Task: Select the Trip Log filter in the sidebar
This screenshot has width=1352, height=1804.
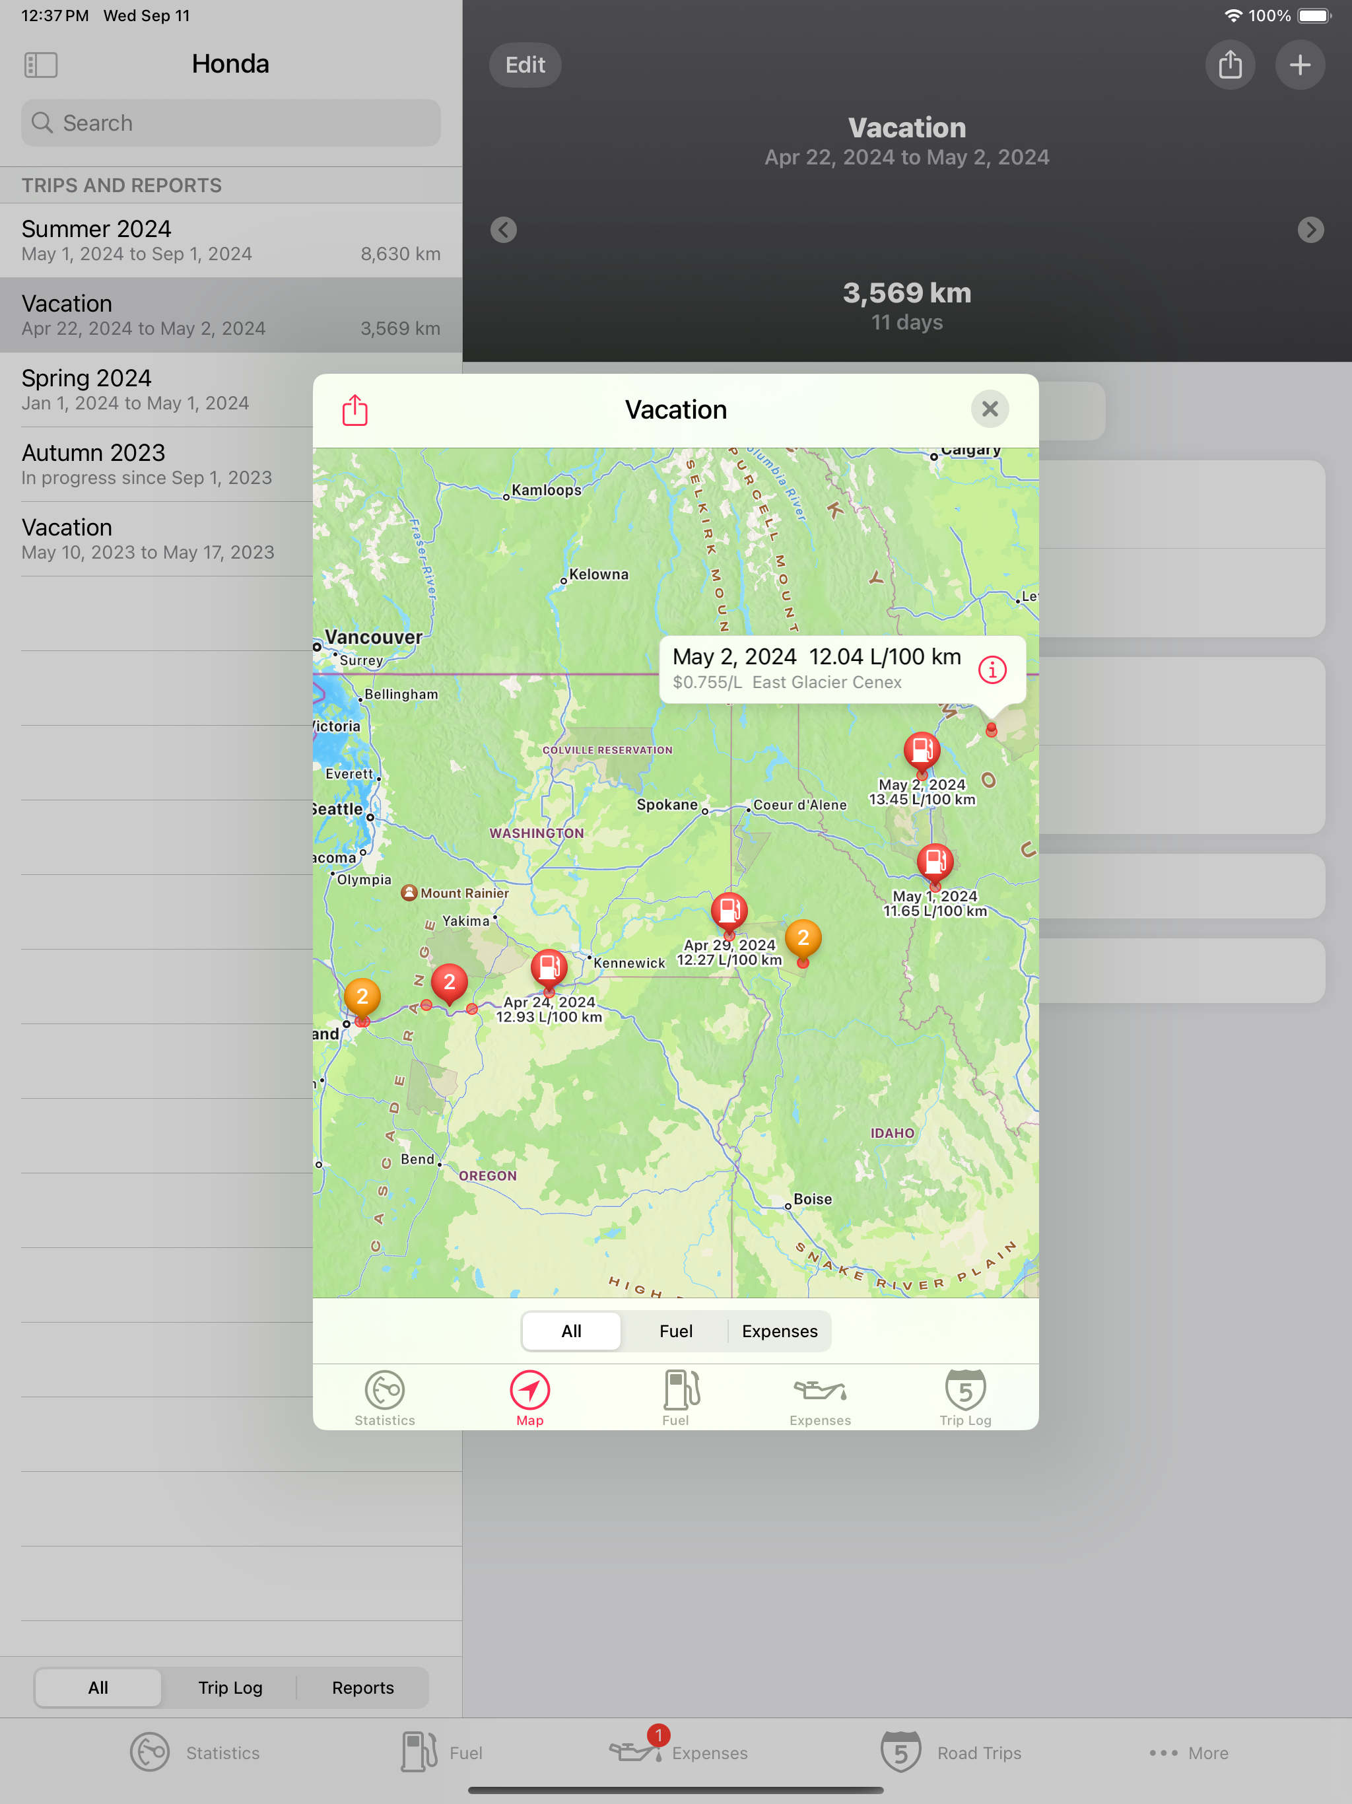Action: (230, 1687)
